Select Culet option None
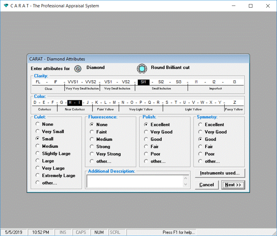Viewport: 277px width, 236px height. coord(38,124)
